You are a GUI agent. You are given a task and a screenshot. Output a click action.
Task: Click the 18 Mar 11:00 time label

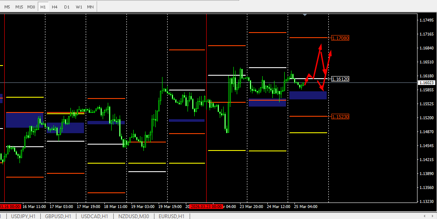click(x=115, y=207)
